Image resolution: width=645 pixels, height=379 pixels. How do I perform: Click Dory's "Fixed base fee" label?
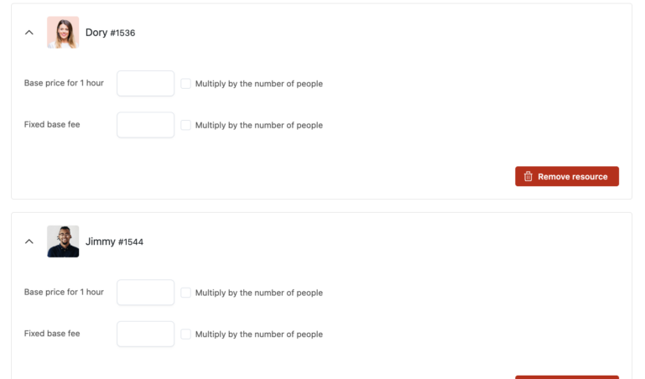pyautogui.click(x=52, y=125)
